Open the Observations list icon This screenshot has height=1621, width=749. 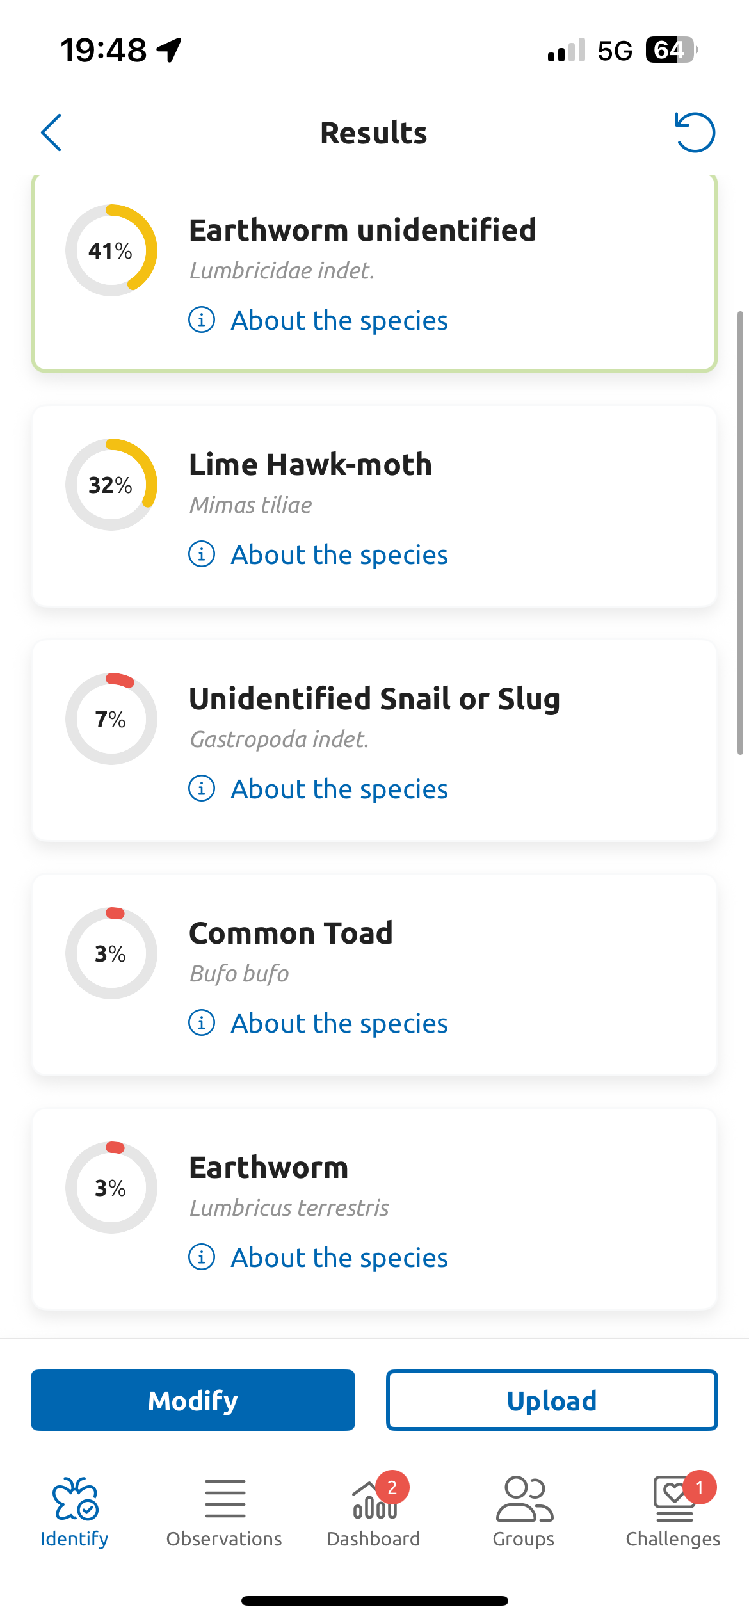tap(225, 1499)
